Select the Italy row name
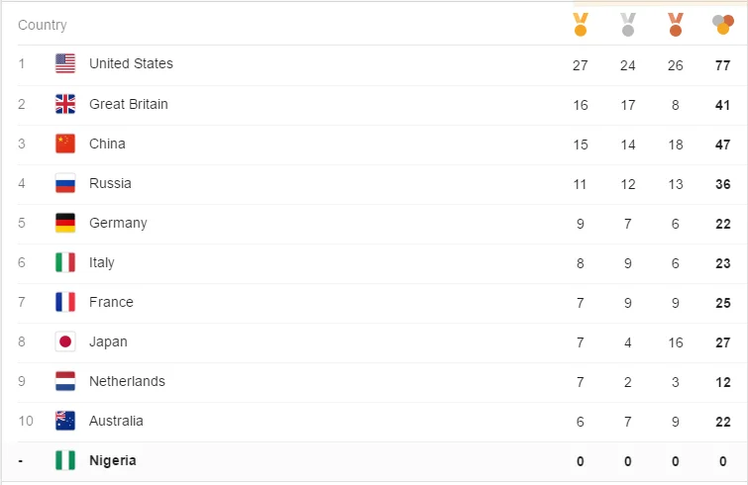The width and height of the screenshot is (748, 485). [102, 262]
